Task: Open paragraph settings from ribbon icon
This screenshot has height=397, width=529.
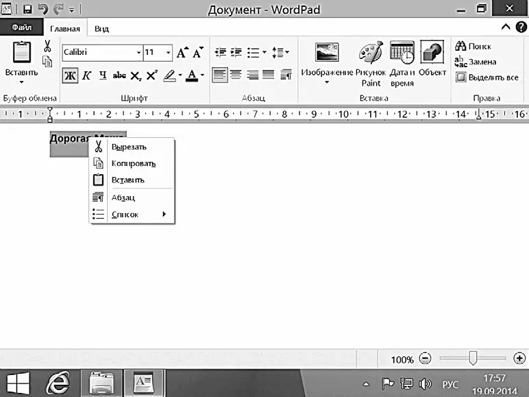Action: tap(286, 75)
